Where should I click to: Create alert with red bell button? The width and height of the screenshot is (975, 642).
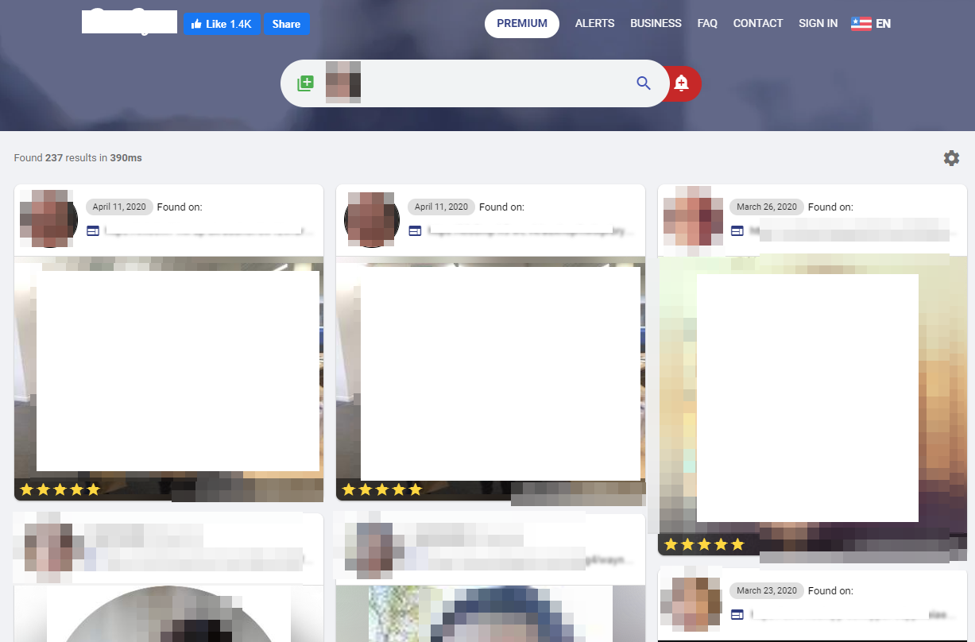(681, 83)
